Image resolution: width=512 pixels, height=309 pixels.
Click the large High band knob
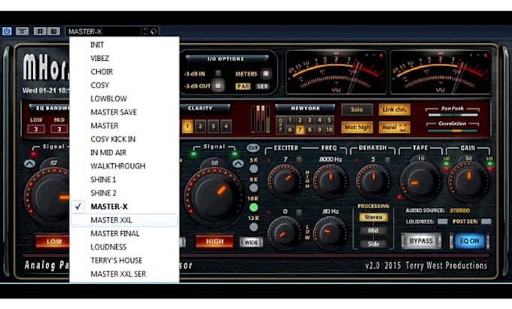click(x=214, y=197)
